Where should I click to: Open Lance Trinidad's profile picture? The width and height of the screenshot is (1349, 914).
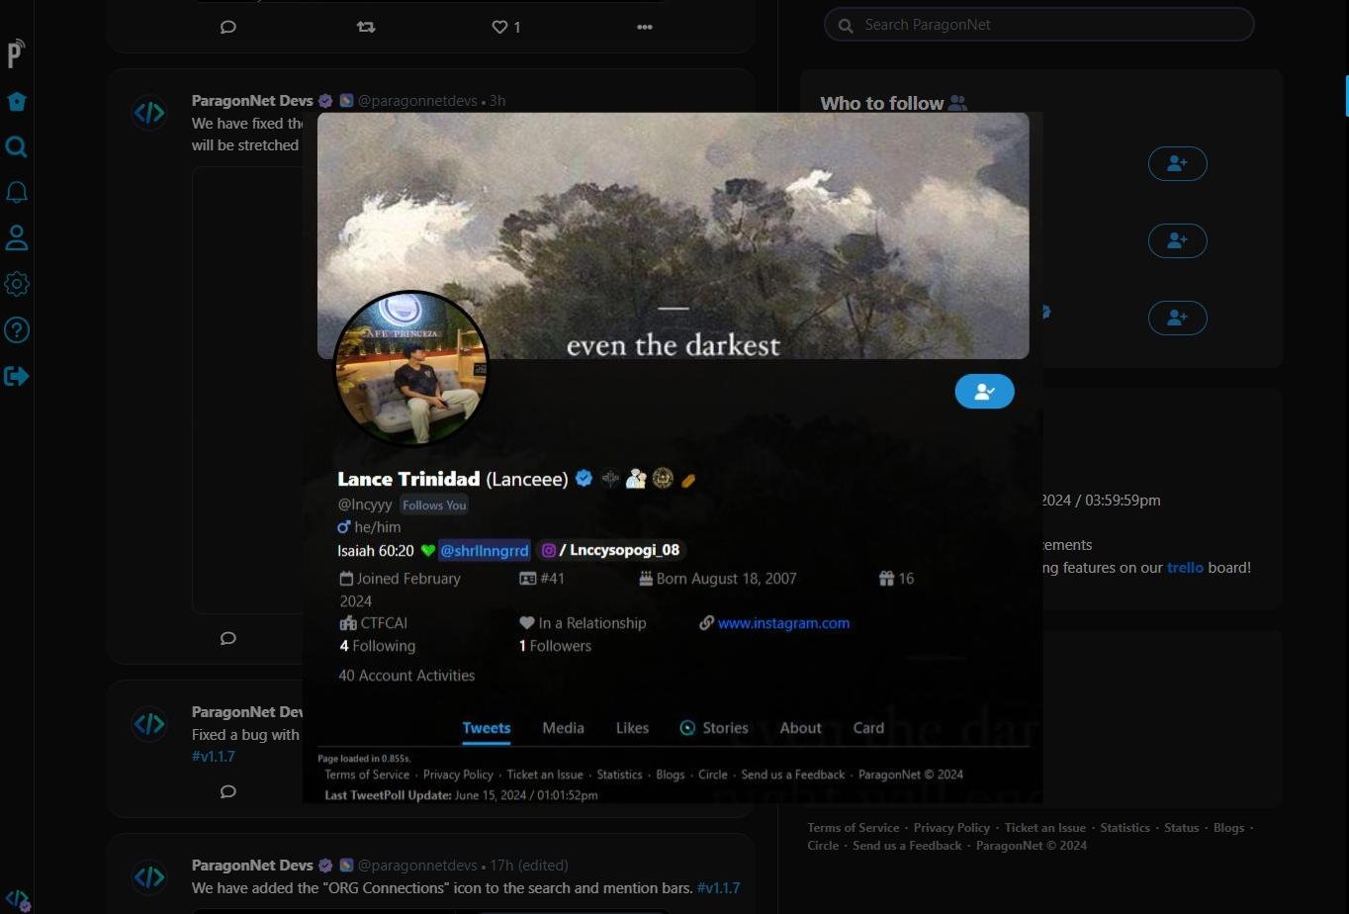(x=411, y=369)
